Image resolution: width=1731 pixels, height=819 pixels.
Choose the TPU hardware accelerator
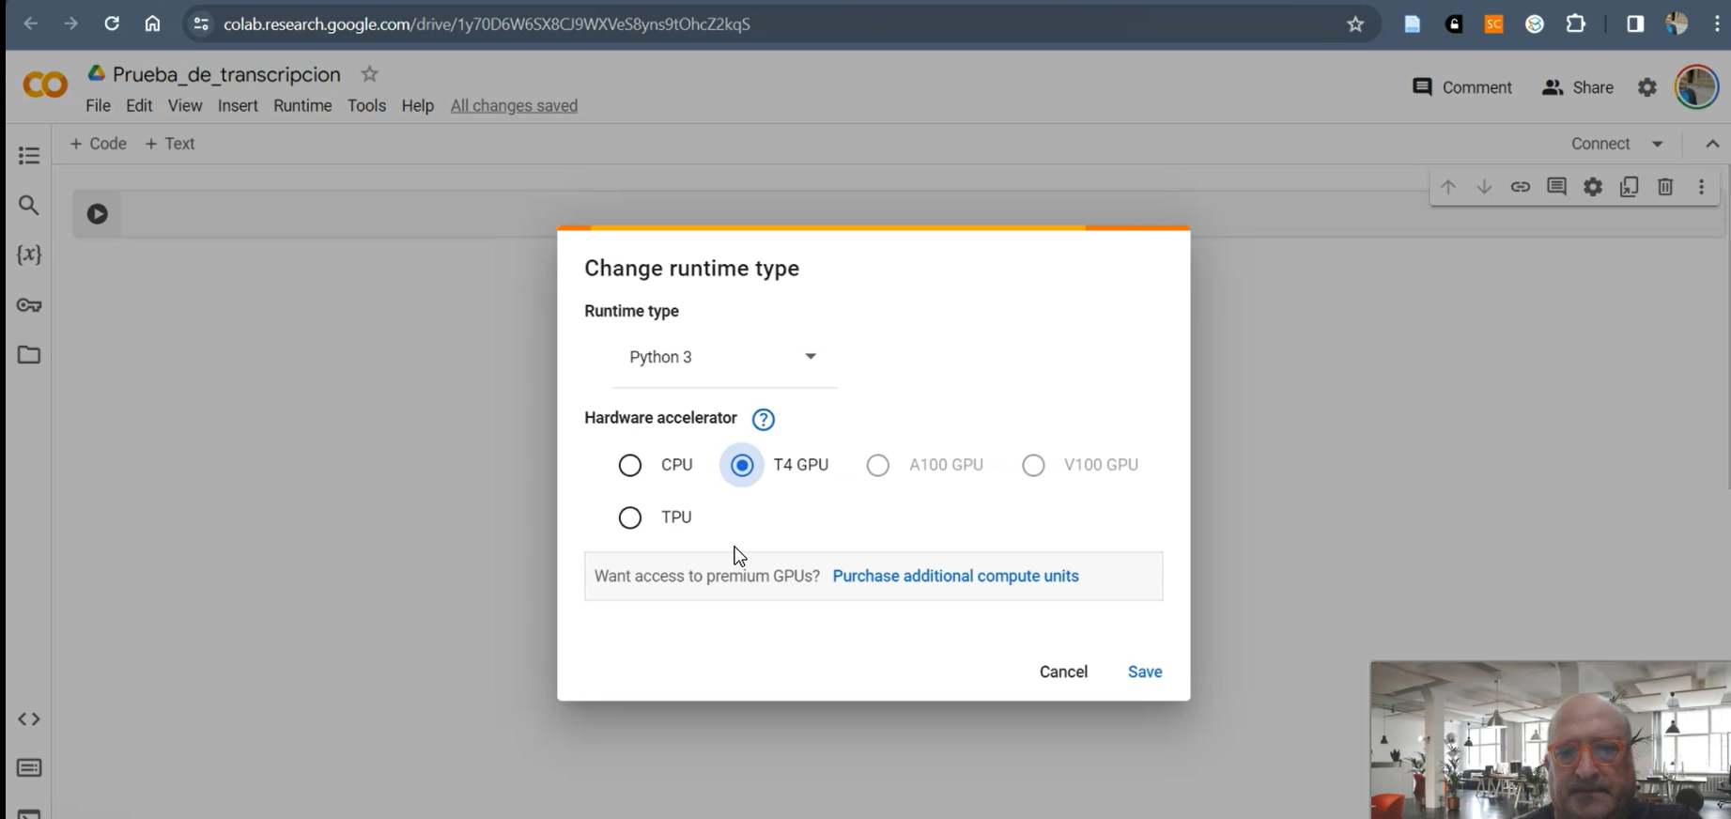click(629, 518)
